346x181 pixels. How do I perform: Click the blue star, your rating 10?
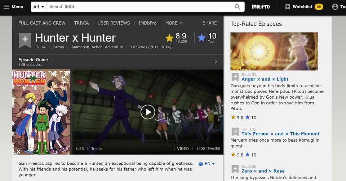[x=201, y=38]
